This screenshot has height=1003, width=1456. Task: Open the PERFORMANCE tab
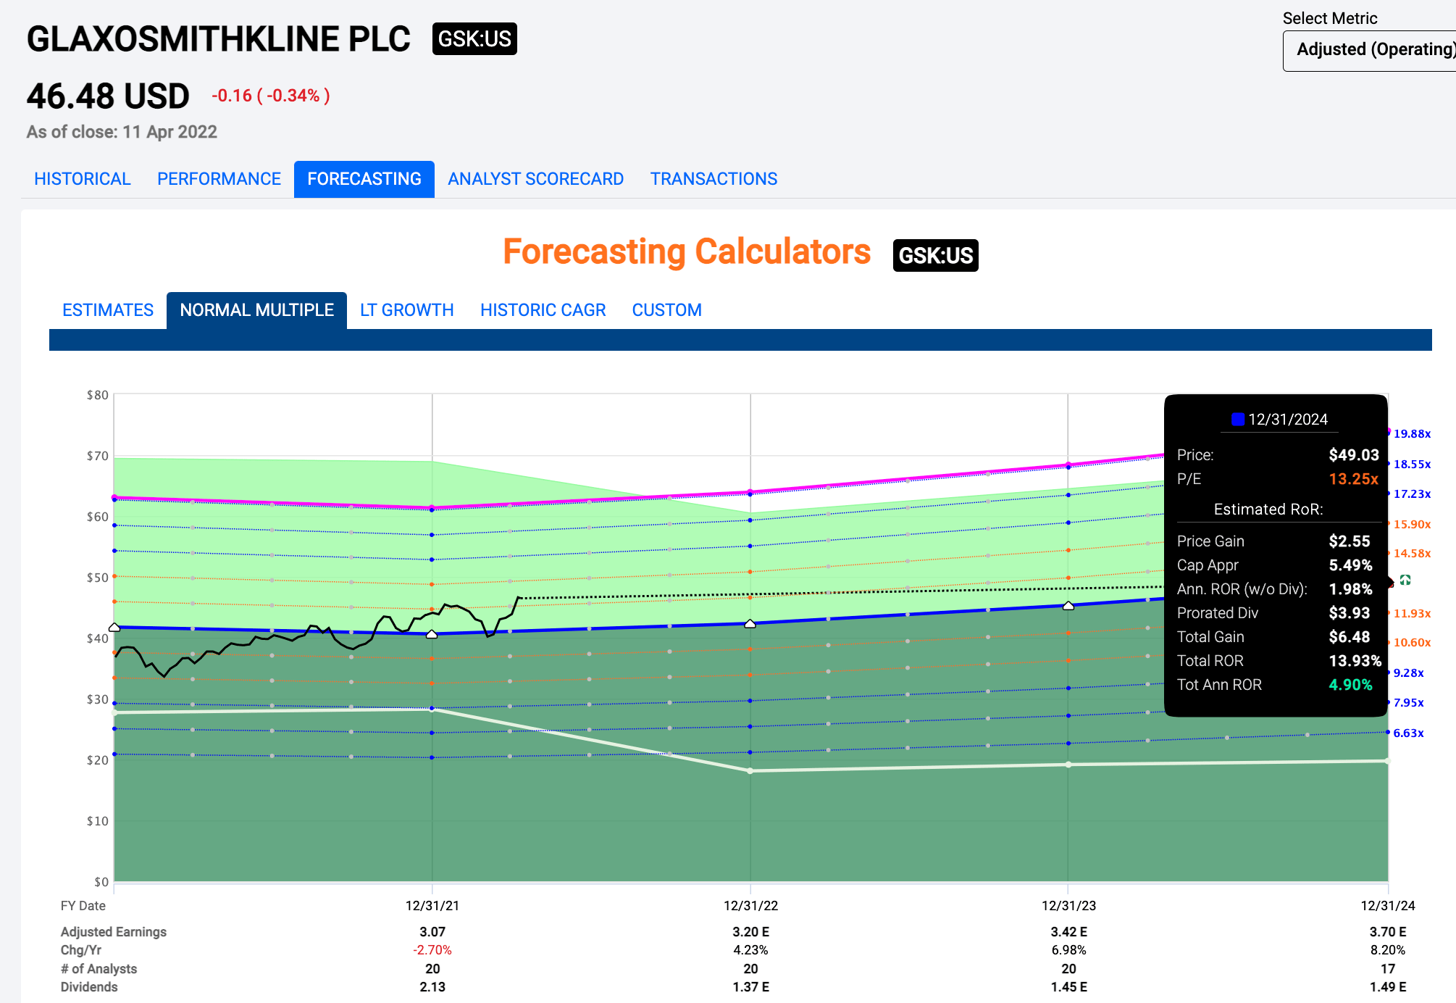tap(219, 179)
